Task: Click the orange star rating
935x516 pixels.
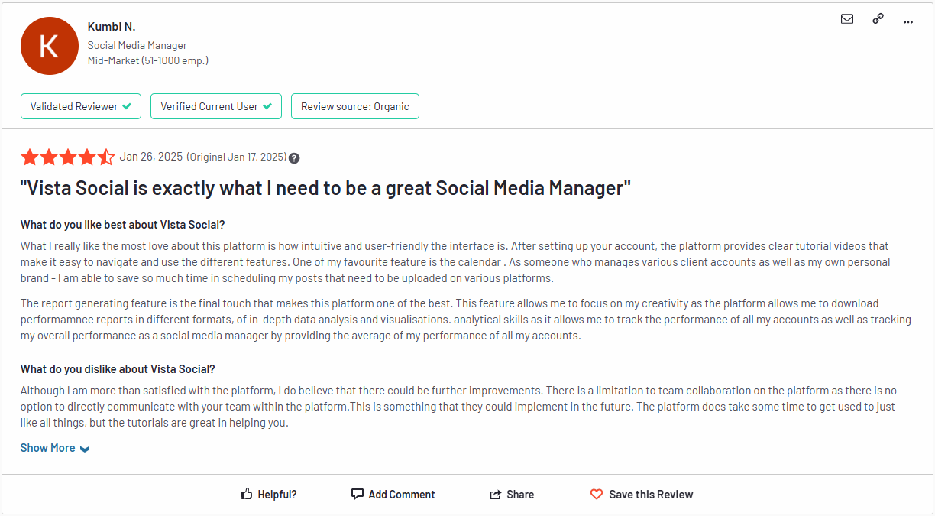Action: [x=68, y=157]
